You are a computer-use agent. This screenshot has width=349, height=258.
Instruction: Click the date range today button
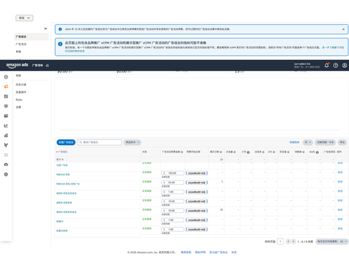point(325,142)
